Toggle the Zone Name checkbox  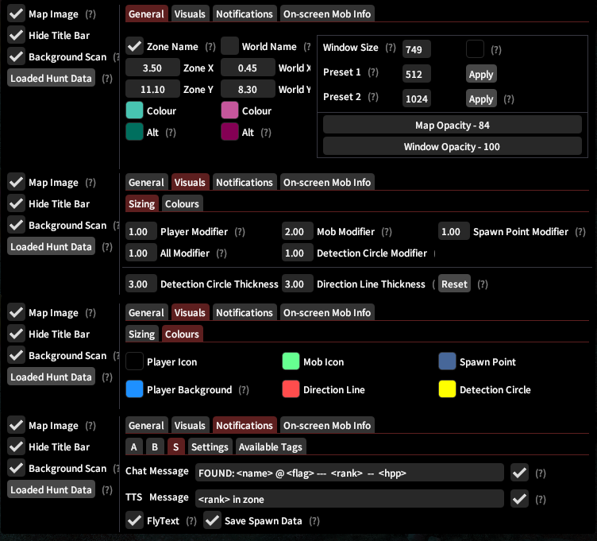tap(135, 47)
